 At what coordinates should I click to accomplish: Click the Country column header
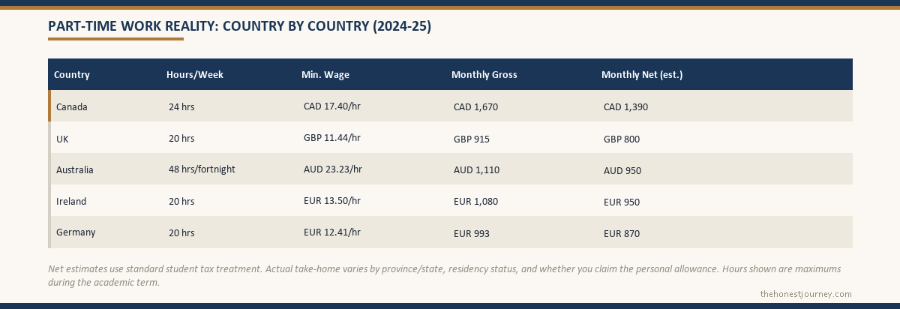(72, 75)
